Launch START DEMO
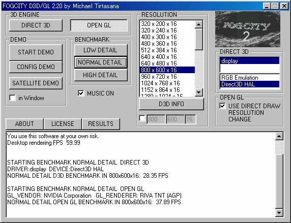Screen dimensions: 291x223 click(x=36, y=52)
